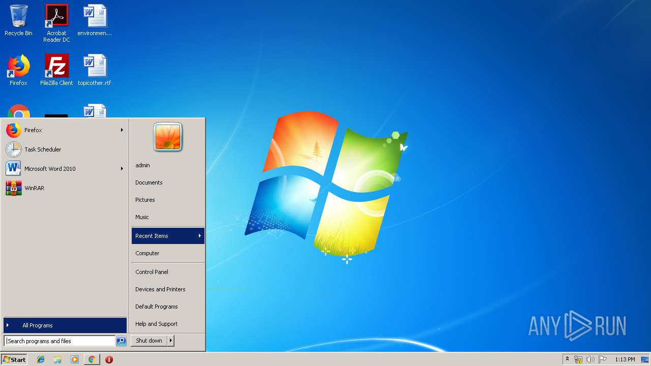Image resolution: width=651 pixels, height=366 pixels.
Task: Open Documents library
Action: click(168, 182)
